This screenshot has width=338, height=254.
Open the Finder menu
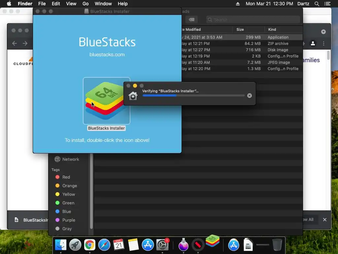(25, 4)
